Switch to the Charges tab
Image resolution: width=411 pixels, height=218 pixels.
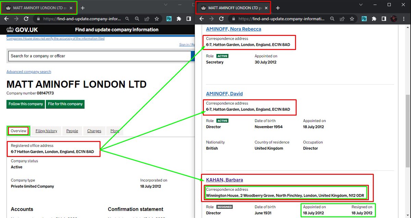94,131
